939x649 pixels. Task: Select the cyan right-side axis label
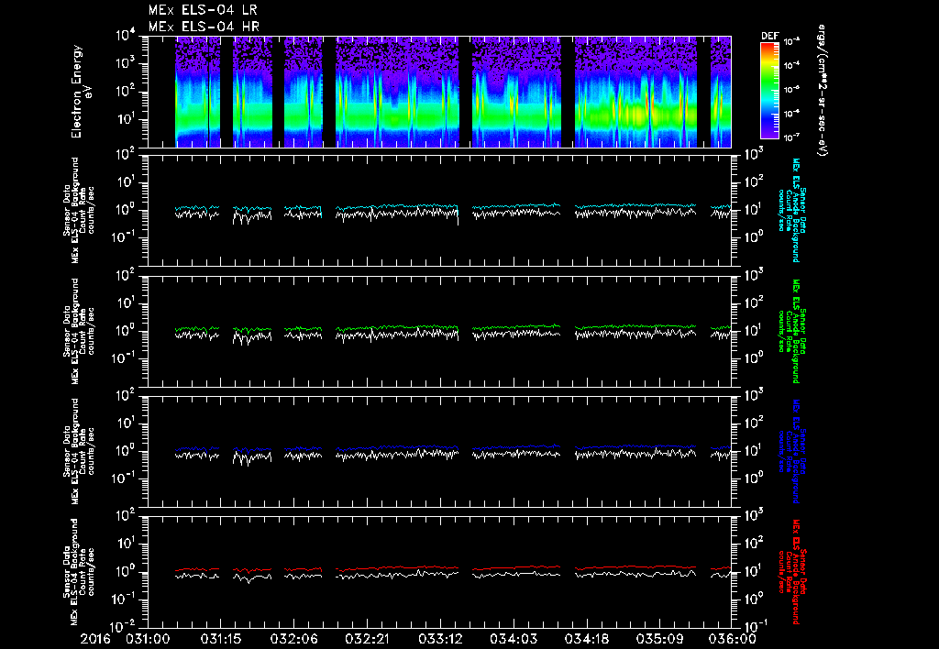point(792,210)
